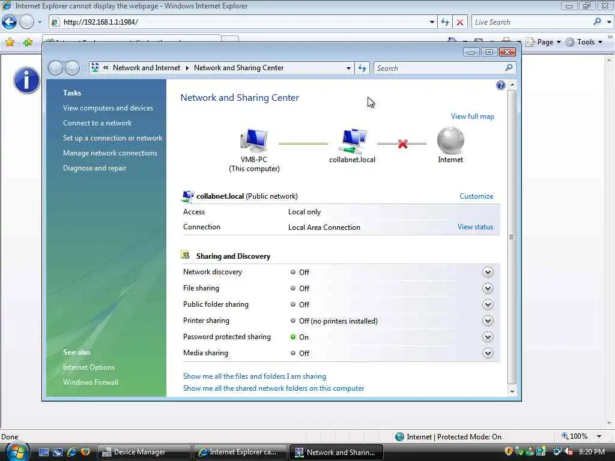Open the IE Favorites star
Image resolution: width=615 pixels, height=461 pixels.
[10, 42]
